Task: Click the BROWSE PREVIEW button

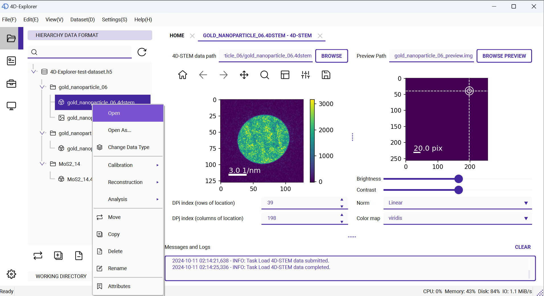Action: pyautogui.click(x=504, y=56)
